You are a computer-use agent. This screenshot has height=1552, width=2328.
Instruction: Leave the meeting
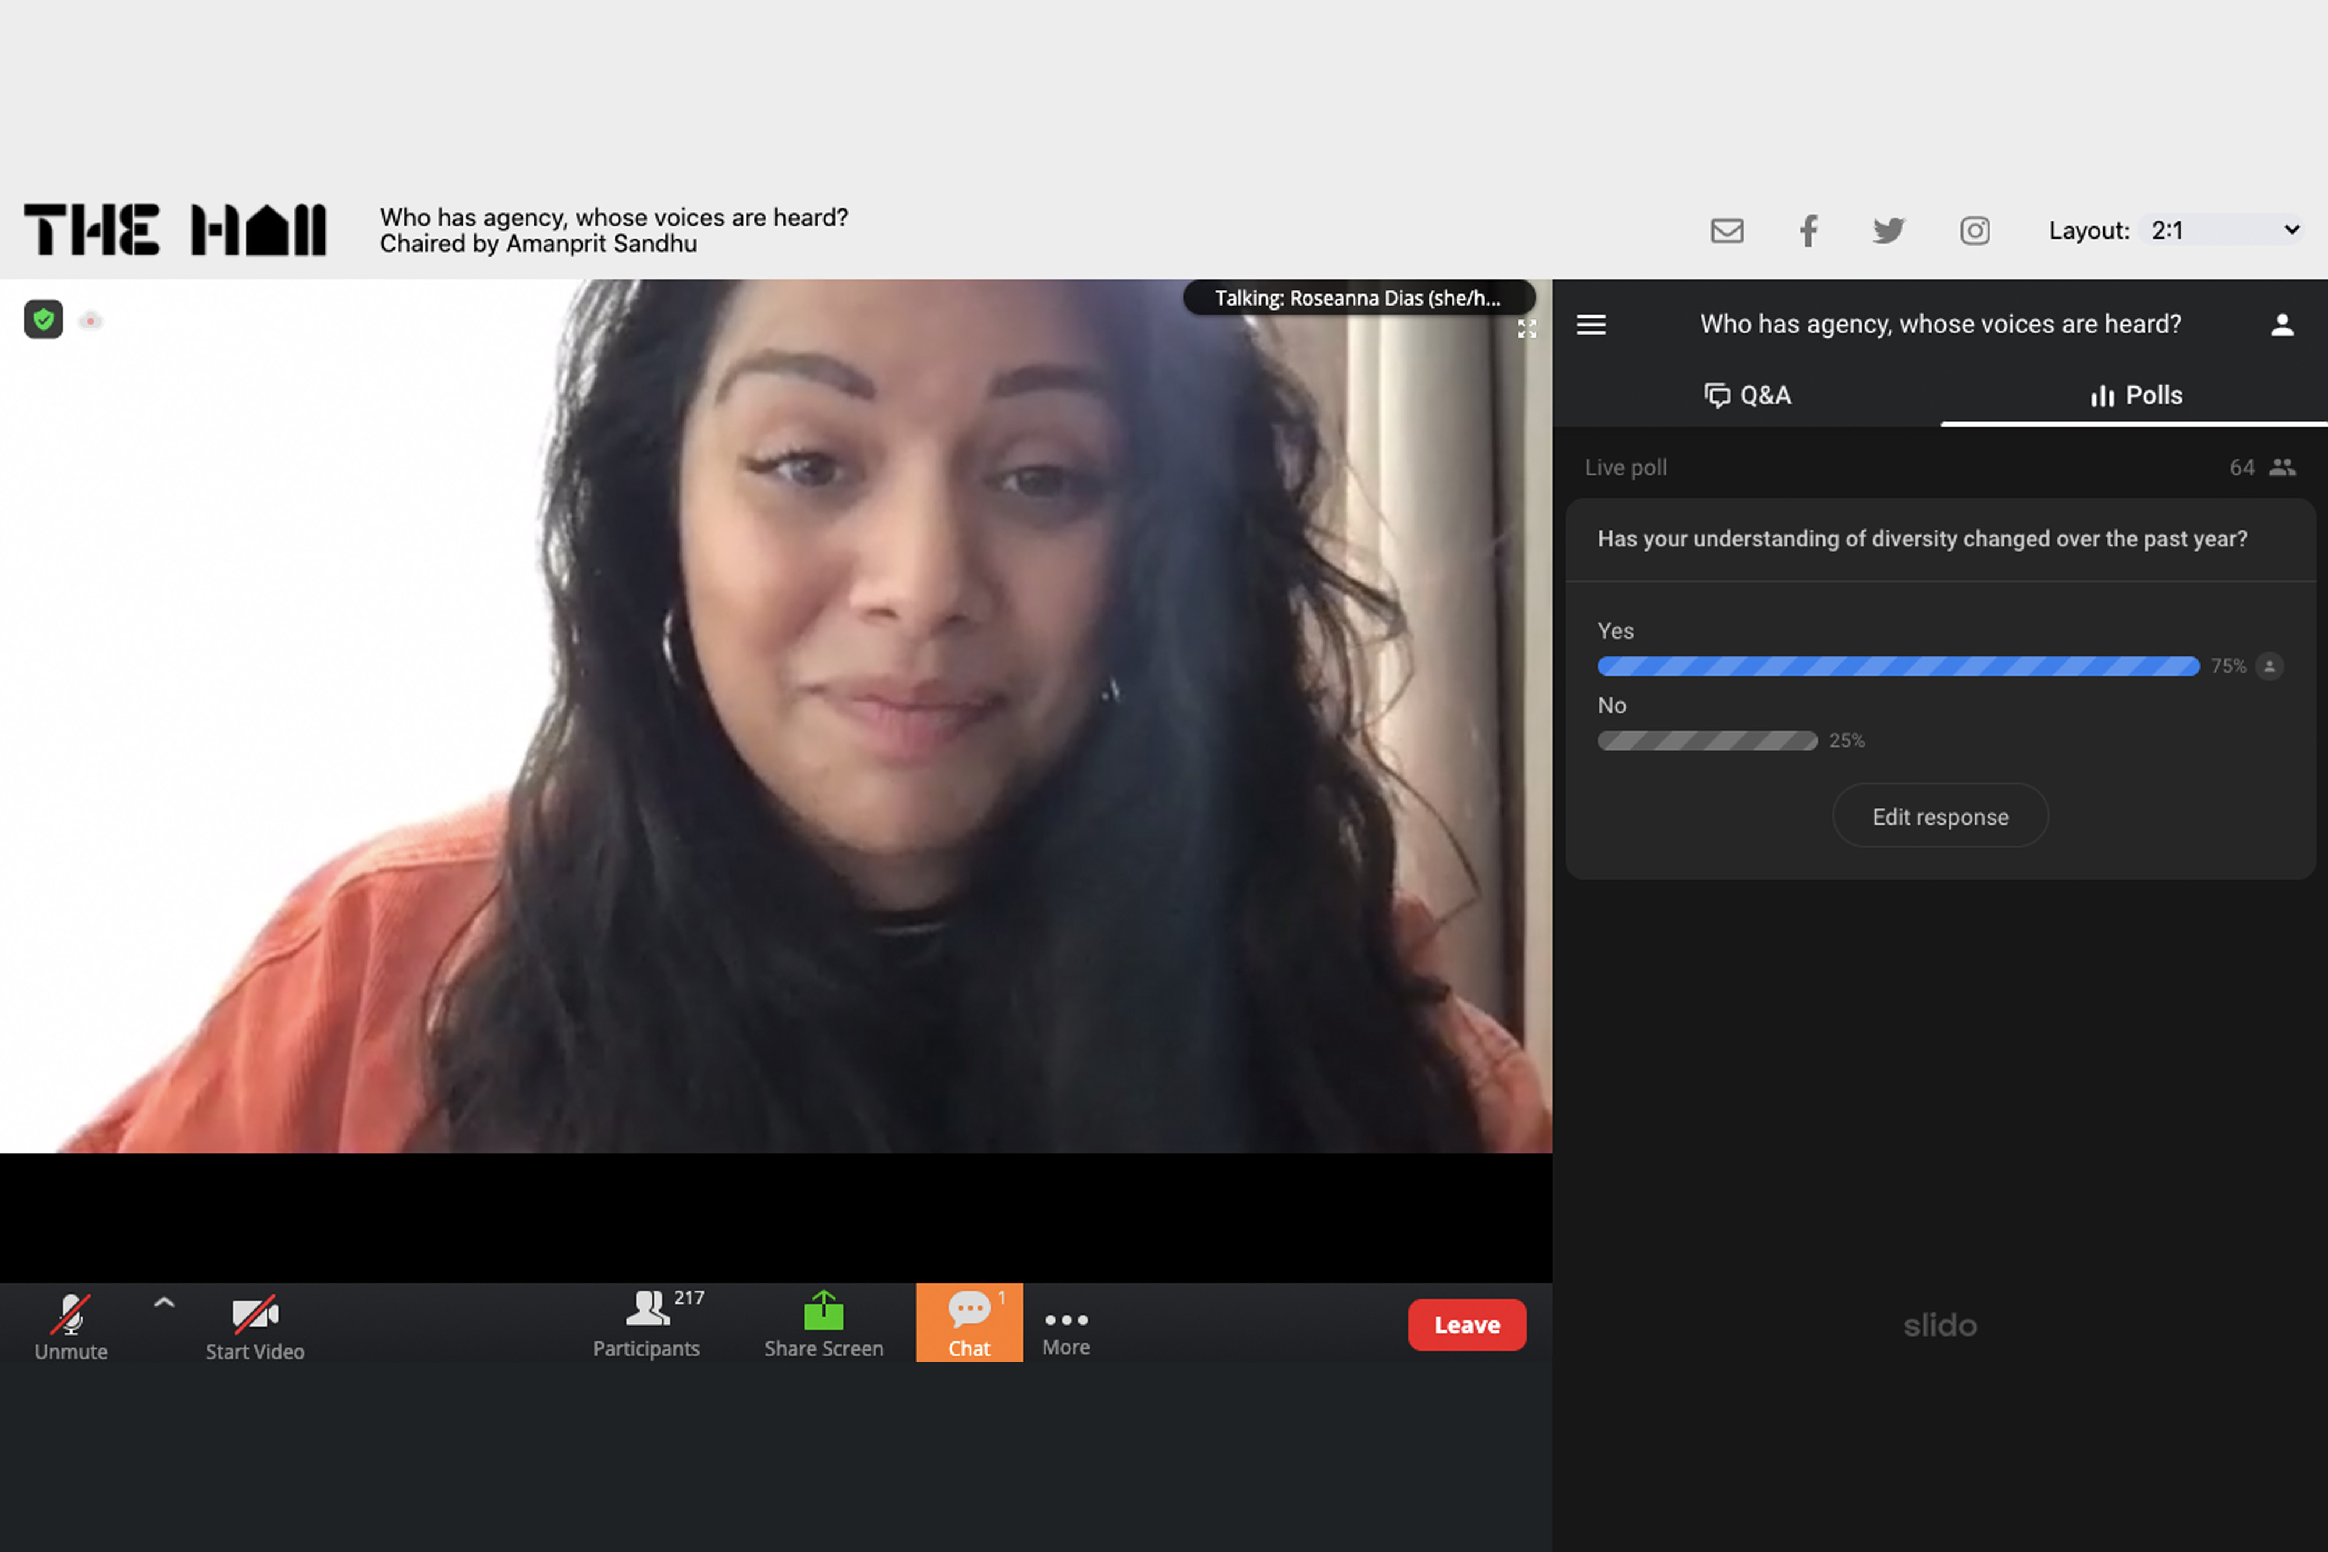click(1467, 1324)
